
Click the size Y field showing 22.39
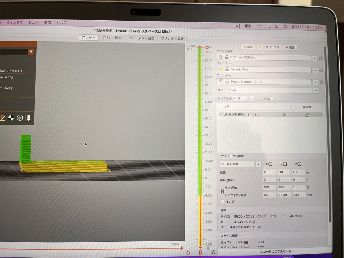click(284, 195)
